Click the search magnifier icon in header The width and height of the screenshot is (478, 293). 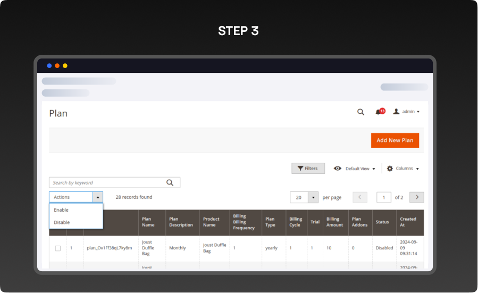pyautogui.click(x=360, y=112)
